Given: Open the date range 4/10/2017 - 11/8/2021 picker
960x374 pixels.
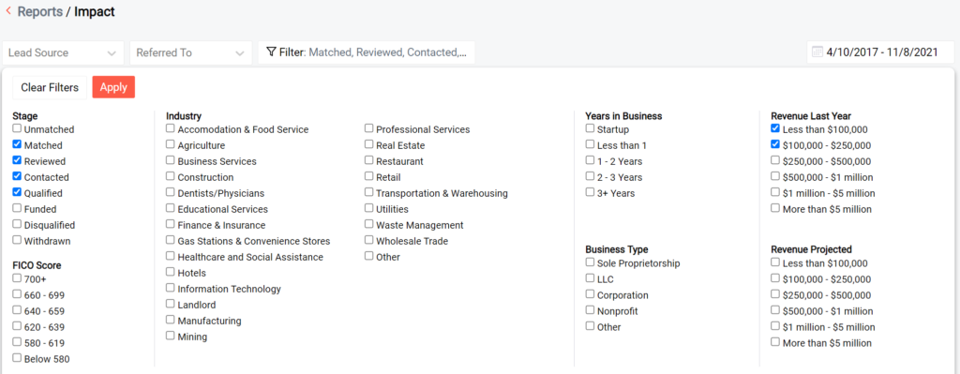Looking at the screenshot, I should pos(880,52).
